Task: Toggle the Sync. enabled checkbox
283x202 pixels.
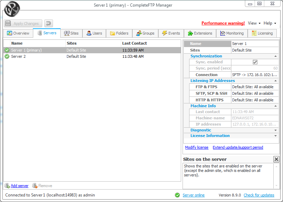Action: click(255, 62)
